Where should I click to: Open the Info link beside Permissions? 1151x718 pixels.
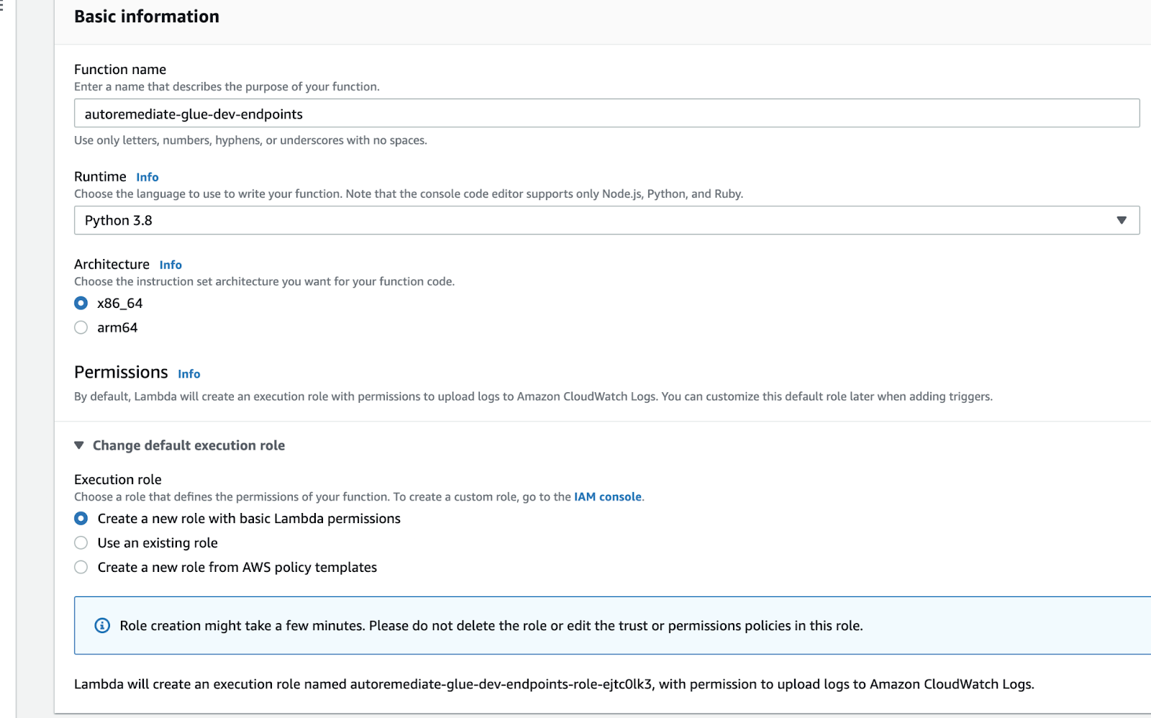pyautogui.click(x=188, y=374)
